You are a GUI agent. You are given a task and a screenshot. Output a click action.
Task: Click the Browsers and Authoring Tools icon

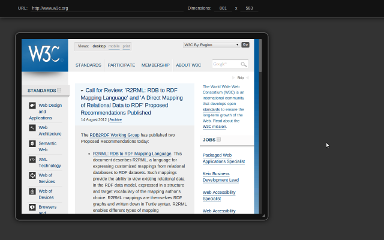pyautogui.click(x=32, y=207)
